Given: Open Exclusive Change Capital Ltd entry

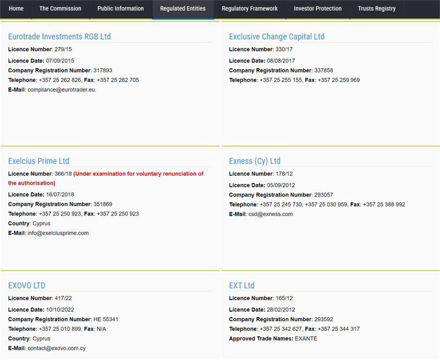Looking at the screenshot, I should (277, 36).
